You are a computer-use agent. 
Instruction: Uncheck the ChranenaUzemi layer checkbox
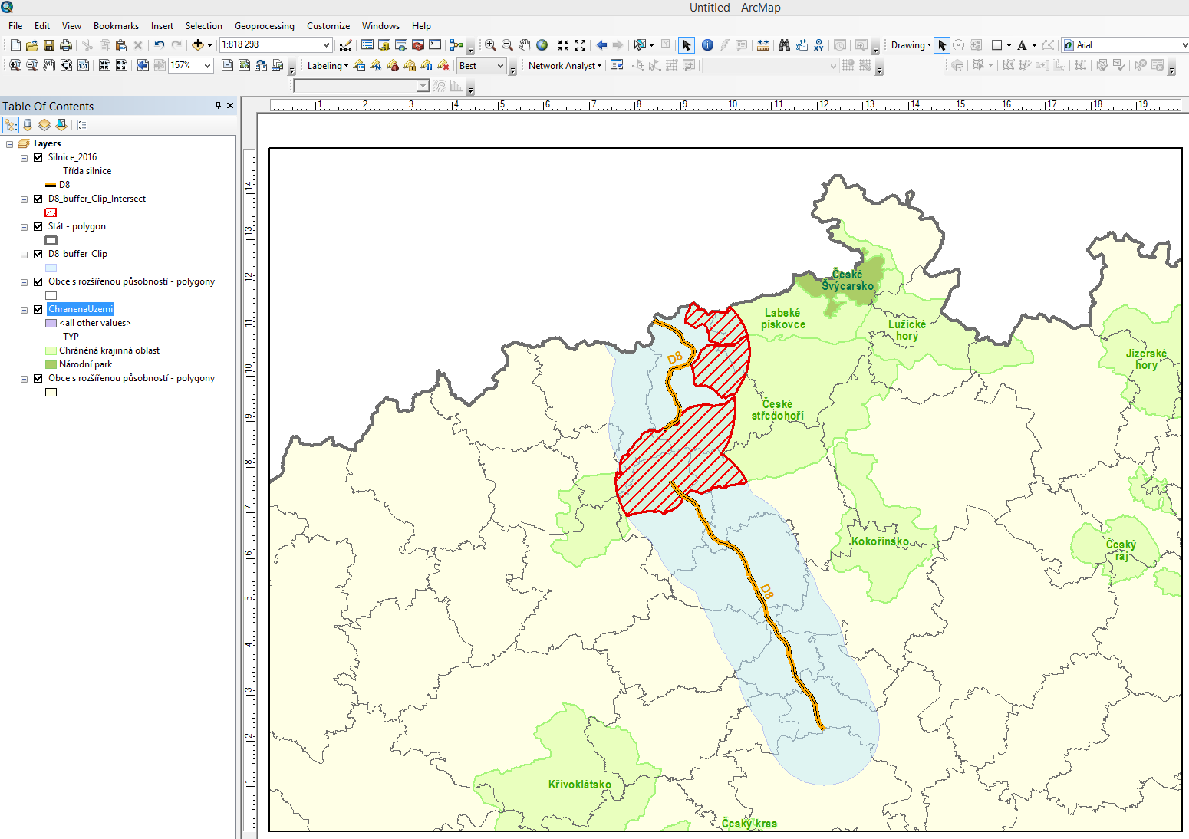pos(38,309)
